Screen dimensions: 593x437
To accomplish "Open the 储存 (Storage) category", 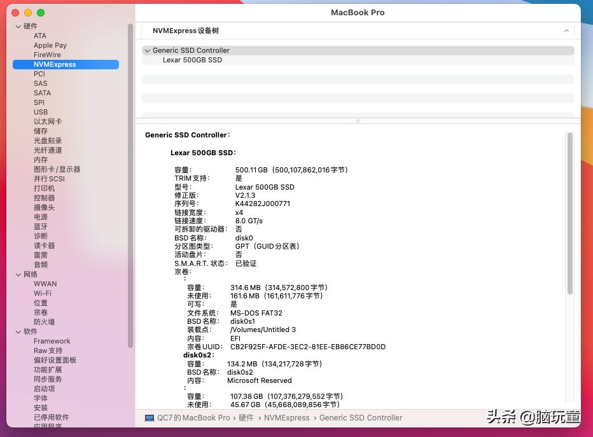I will [x=39, y=131].
